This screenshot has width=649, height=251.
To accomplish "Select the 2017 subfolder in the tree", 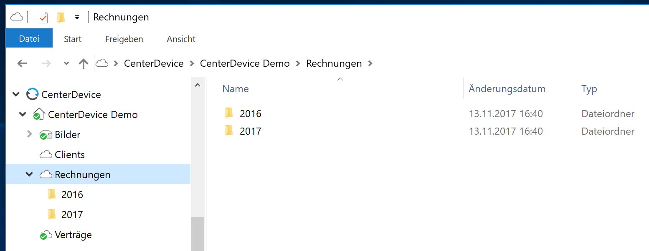I will coord(72,215).
